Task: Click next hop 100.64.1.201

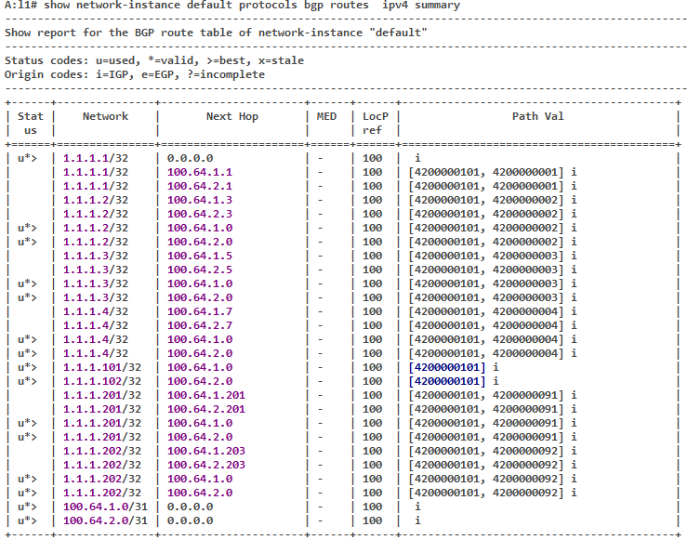Action: [x=206, y=395]
